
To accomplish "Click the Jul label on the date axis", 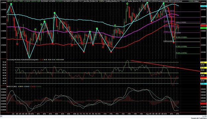I will 78,114.
